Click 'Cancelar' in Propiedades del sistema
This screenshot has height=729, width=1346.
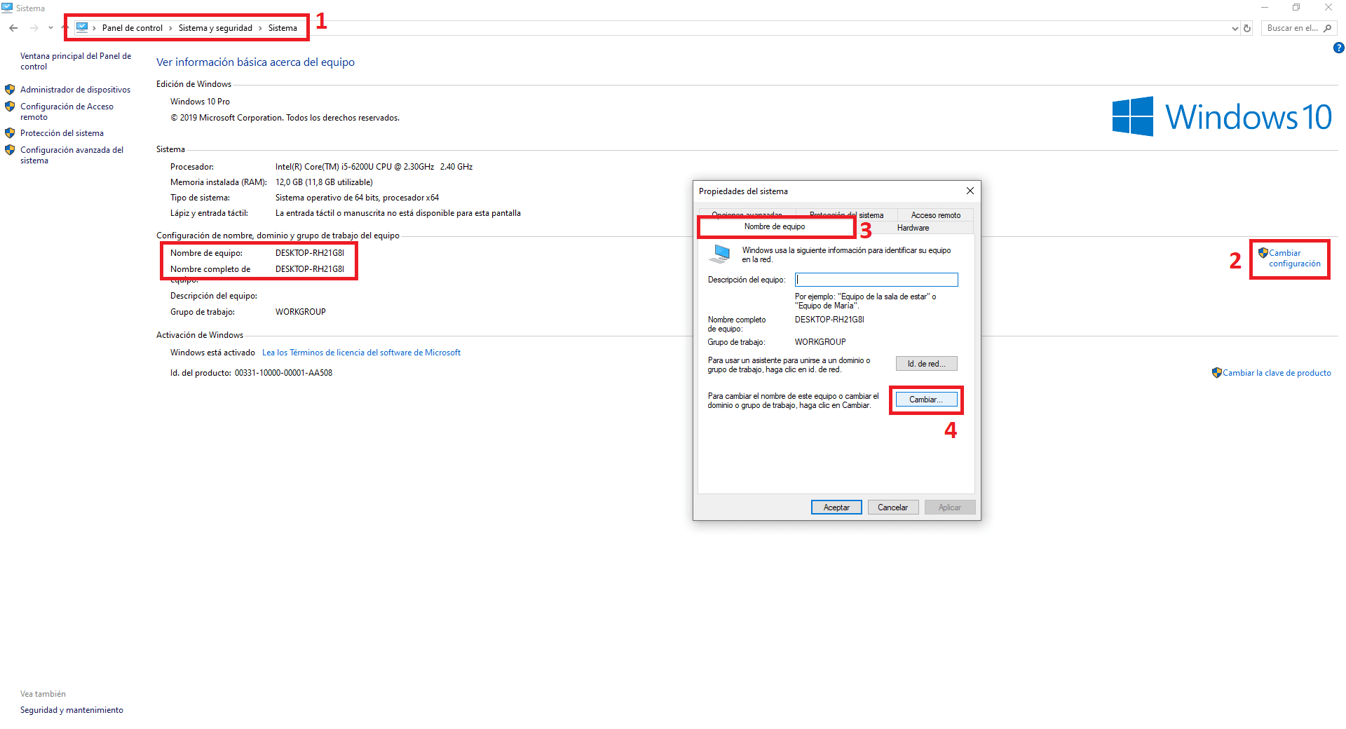[892, 507]
